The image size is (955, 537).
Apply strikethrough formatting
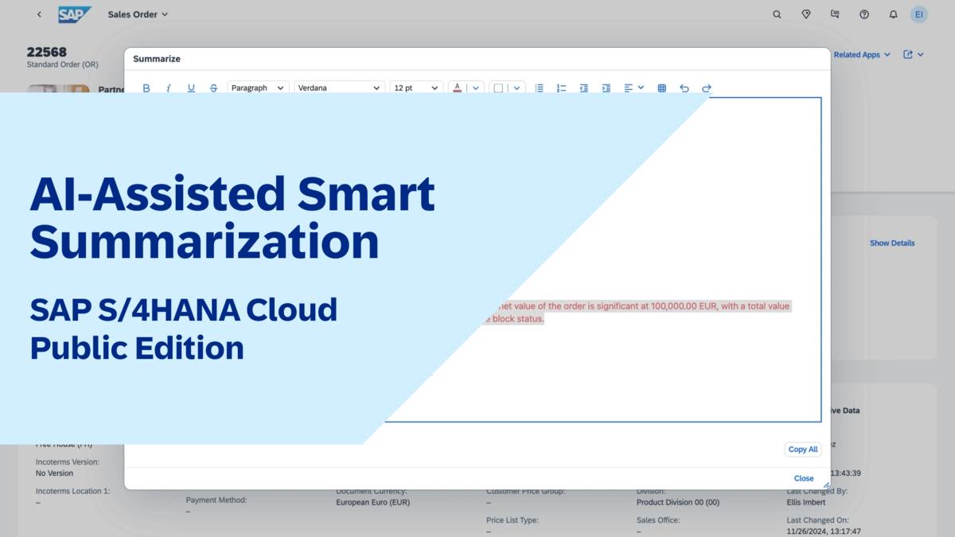213,88
